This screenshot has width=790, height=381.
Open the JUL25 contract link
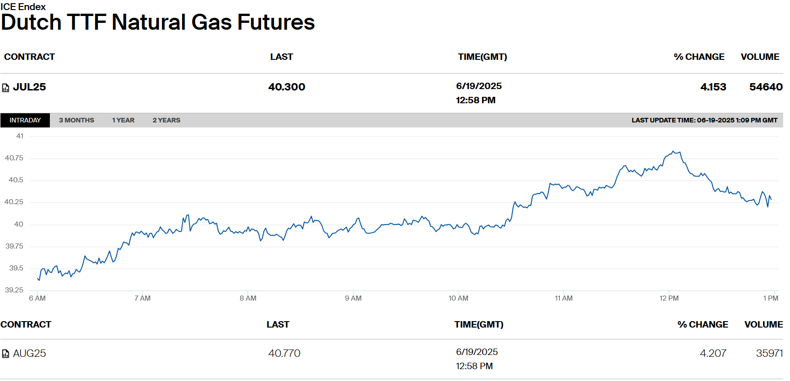coord(29,87)
